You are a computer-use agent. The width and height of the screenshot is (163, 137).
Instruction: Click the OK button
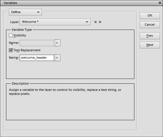150,16
